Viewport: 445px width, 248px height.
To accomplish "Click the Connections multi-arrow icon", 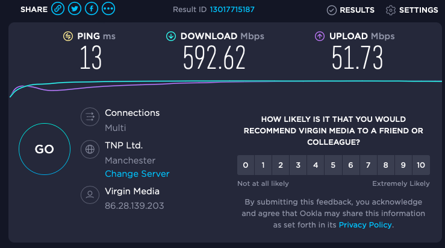I will 90,116.
